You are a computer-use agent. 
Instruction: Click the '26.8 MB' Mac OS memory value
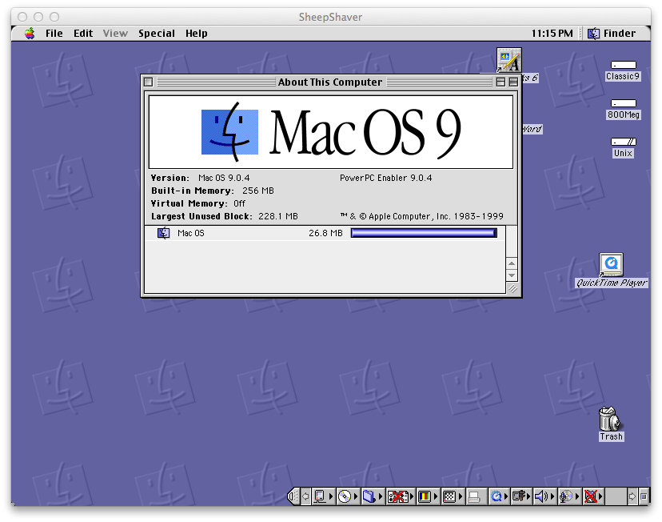tap(325, 233)
